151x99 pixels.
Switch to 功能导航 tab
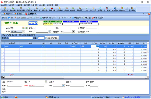(8, 14)
